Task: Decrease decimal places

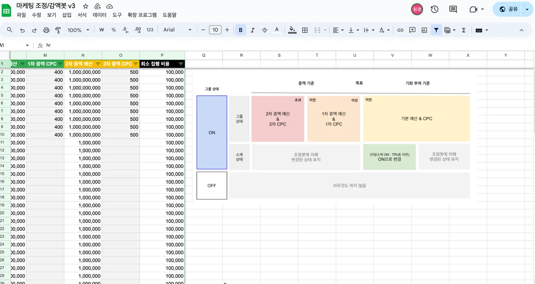Action: point(125,30)
